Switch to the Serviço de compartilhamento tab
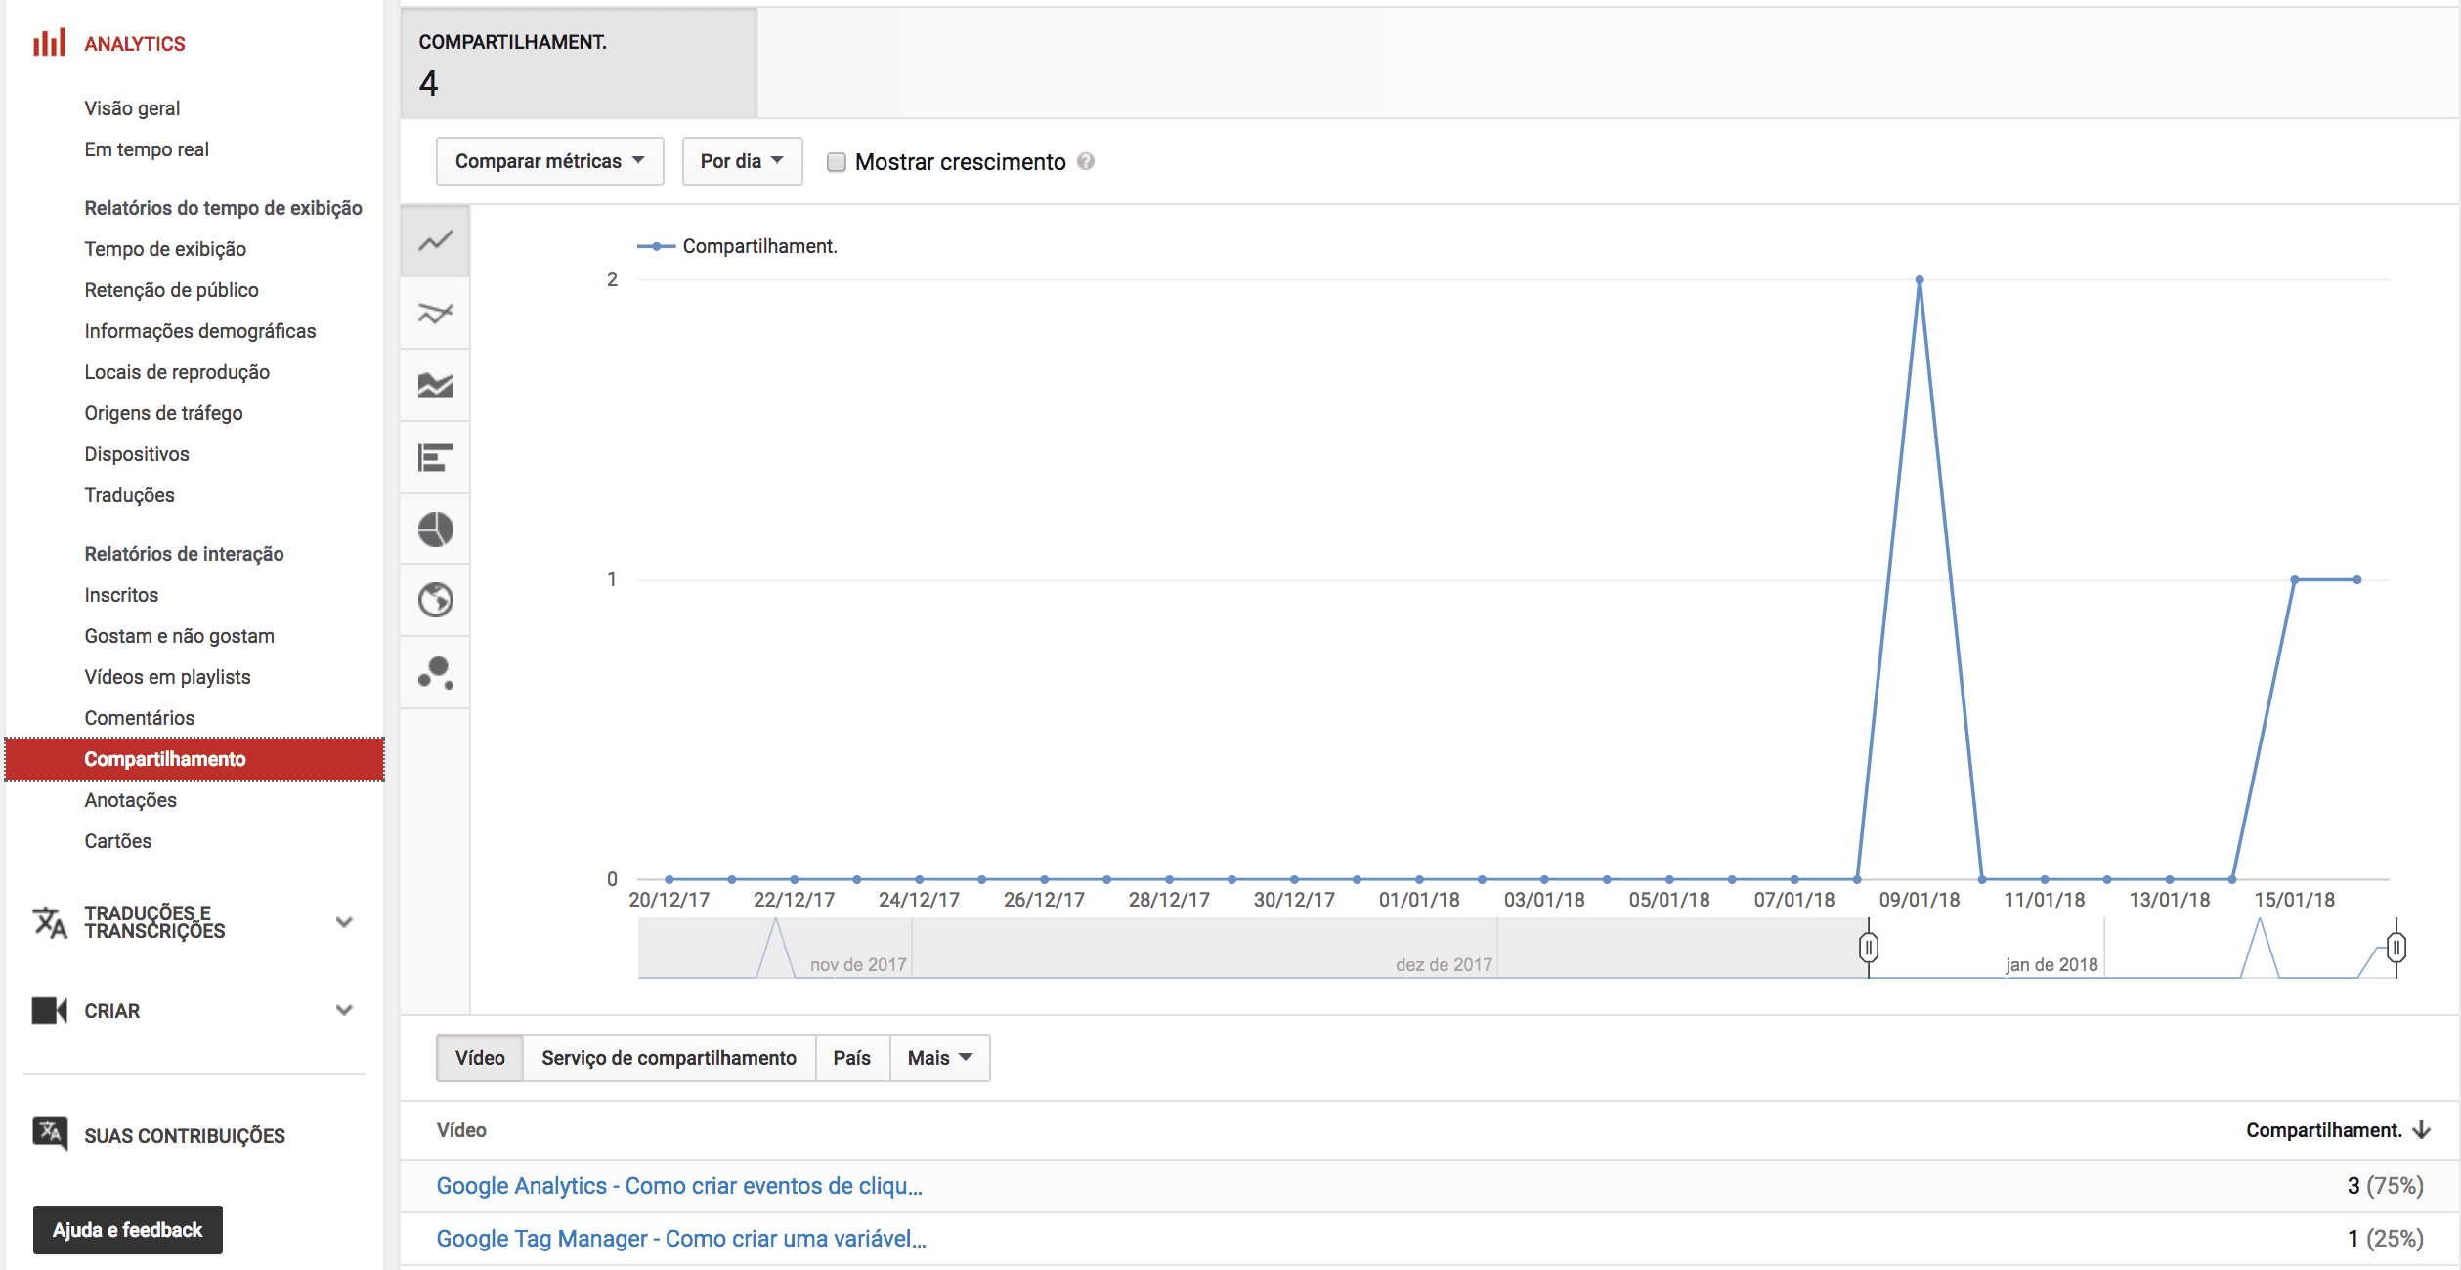The width and height of the screenshot is (2461, 1270). tap(669, 1057)
